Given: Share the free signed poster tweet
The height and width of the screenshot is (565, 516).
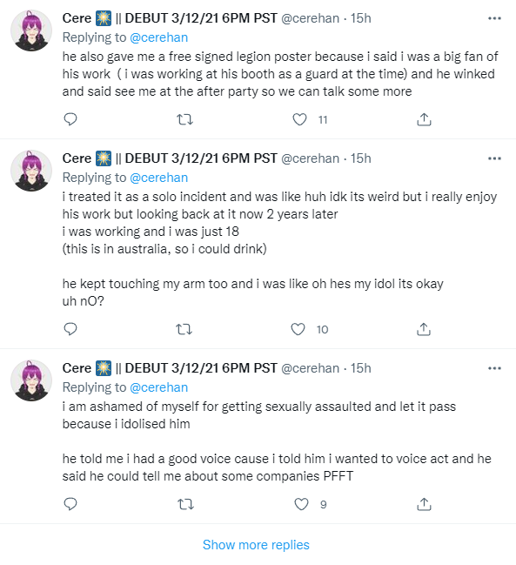Looking at the screenshot, I should pyautogui.click(x=424, y=119).
